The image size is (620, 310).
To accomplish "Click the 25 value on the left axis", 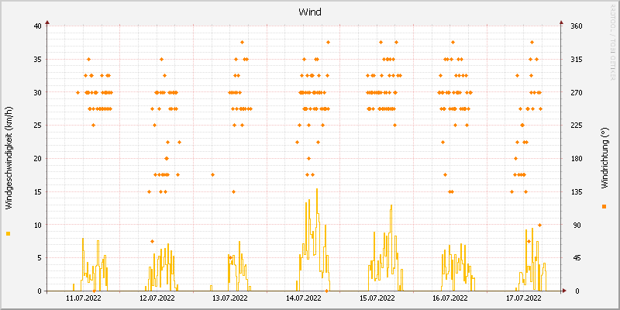I will pos(37,126).
